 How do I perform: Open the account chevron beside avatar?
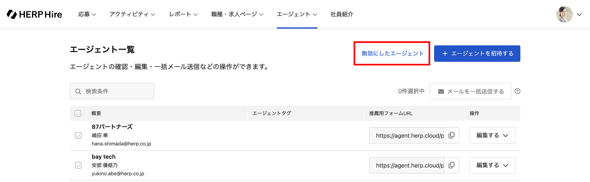click(579, 14)
